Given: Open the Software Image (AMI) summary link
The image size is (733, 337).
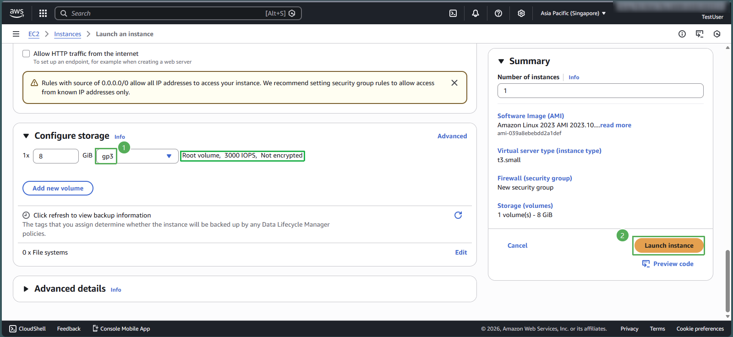Looking at the screenshot, I should coord(531,116).
